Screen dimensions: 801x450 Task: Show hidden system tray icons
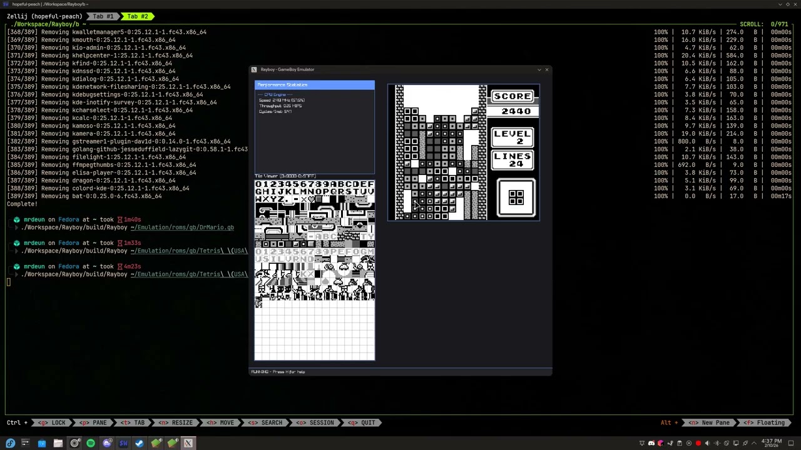click(x=754, y=443)
